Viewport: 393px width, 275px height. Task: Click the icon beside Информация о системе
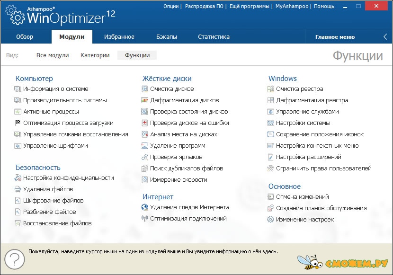point(18,89)
